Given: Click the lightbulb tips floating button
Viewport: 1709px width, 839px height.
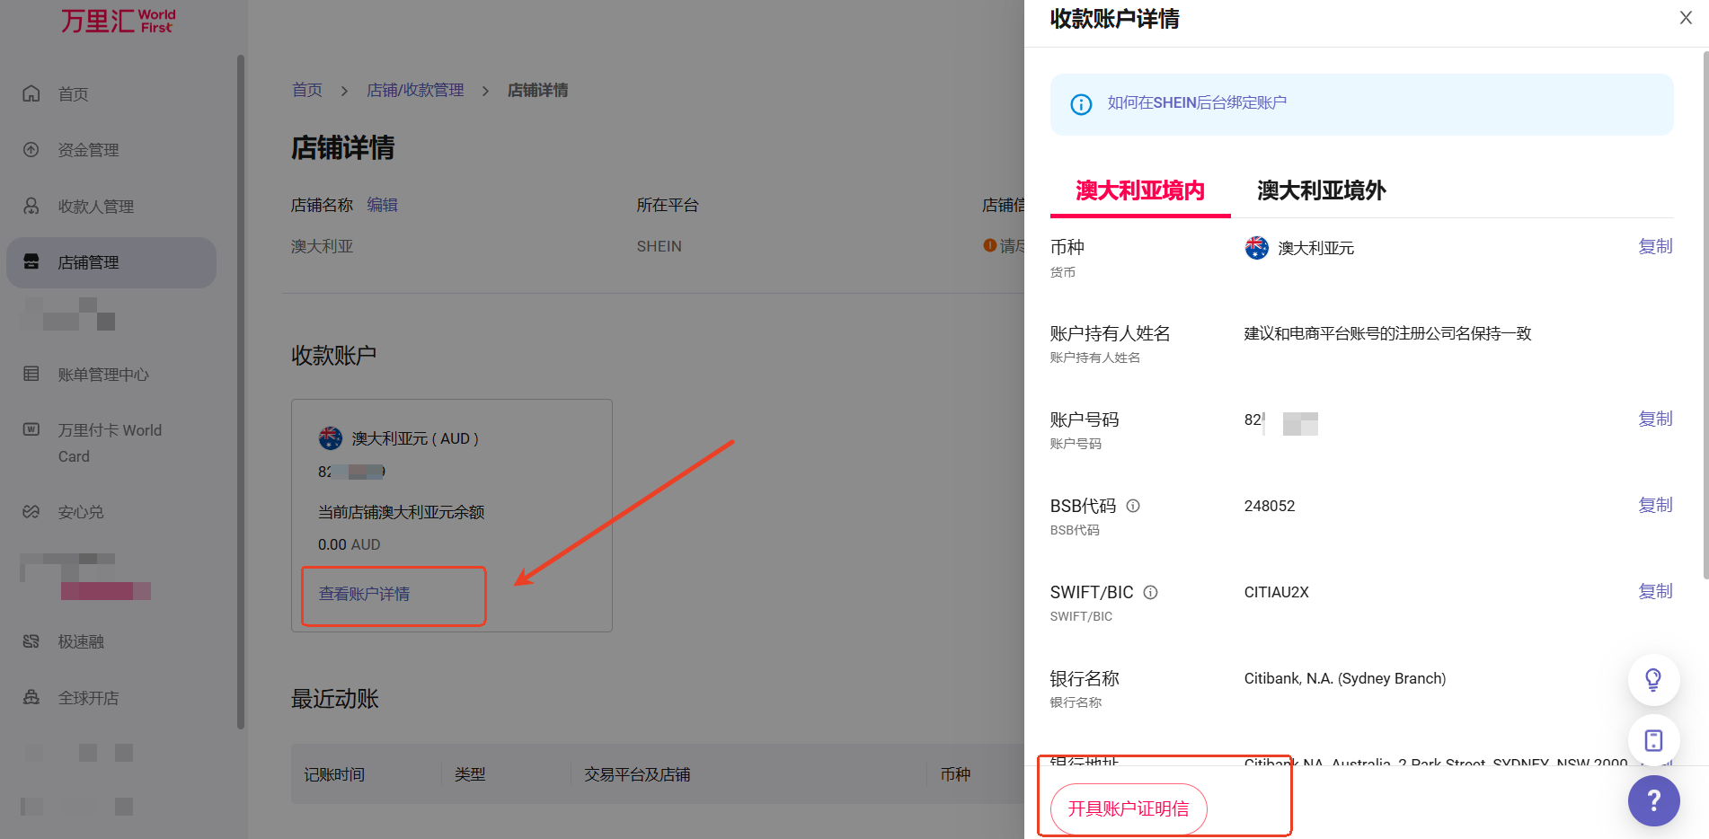Looking at the screenshot, I should point(1653,679).
